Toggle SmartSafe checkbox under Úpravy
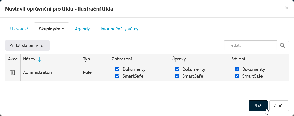294x116 pixels. click(177, 76)
